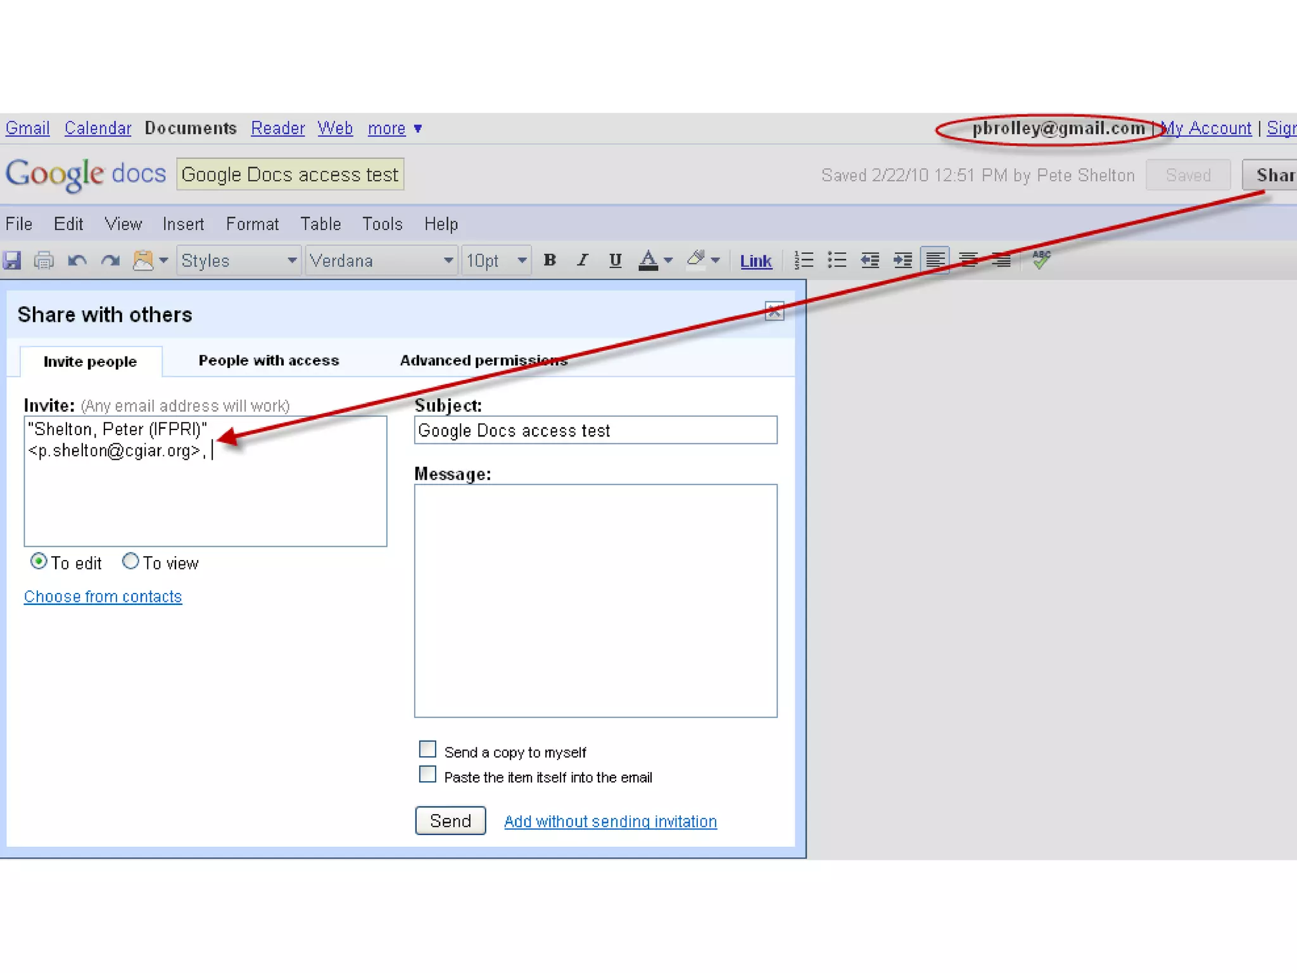The image size is (1297, 973).
Task: Click into the Message text area
Action: coord(595,601)
